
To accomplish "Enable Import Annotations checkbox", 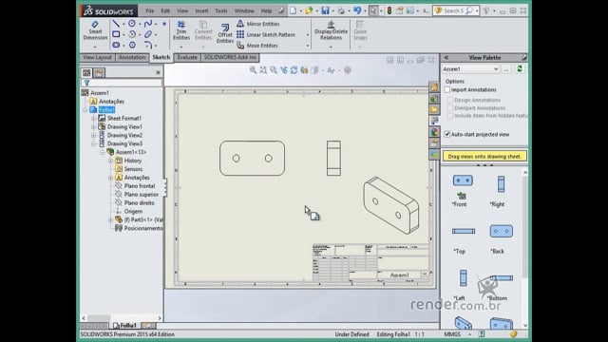I will (447, 89).
